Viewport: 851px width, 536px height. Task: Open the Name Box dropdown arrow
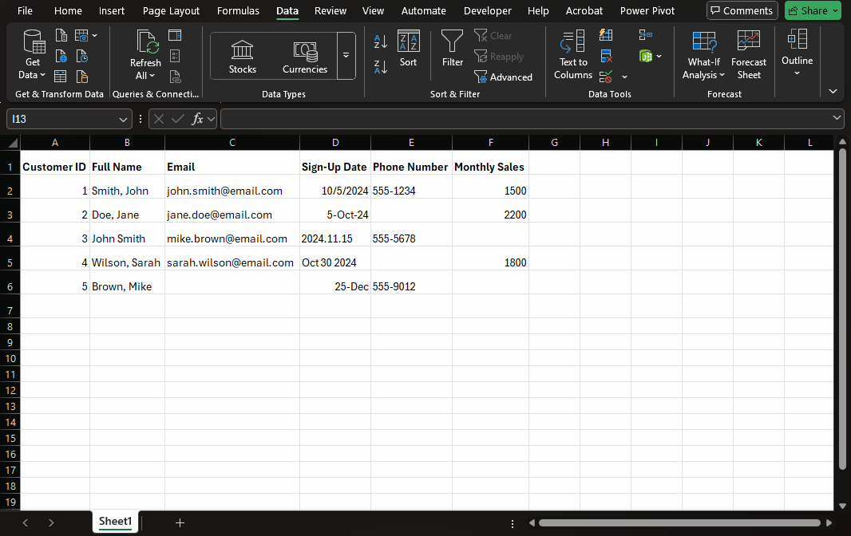(124, 118)
